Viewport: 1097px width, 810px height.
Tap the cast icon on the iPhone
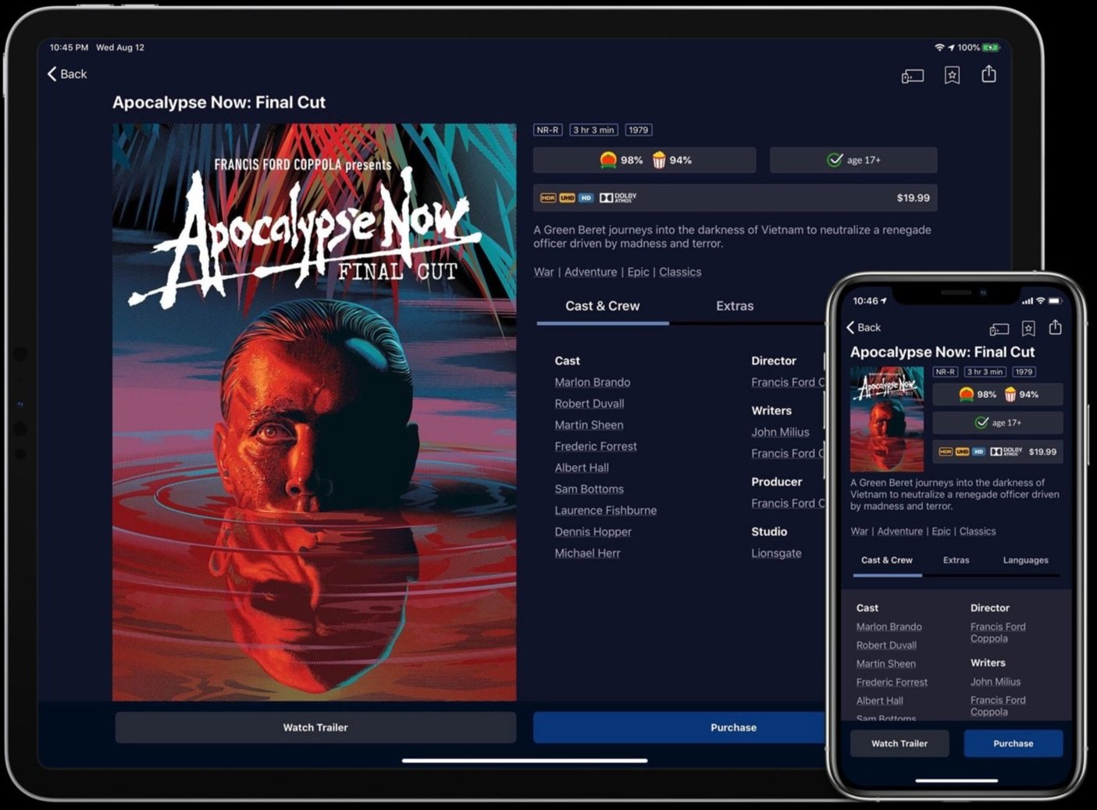(999, 329)
